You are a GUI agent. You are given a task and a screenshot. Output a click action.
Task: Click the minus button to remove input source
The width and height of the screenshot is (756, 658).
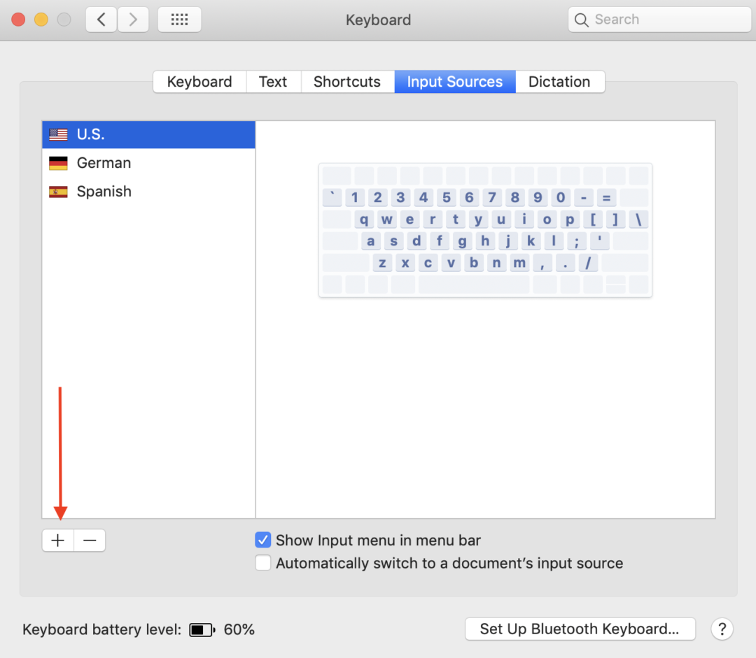[x=90, y=541]
